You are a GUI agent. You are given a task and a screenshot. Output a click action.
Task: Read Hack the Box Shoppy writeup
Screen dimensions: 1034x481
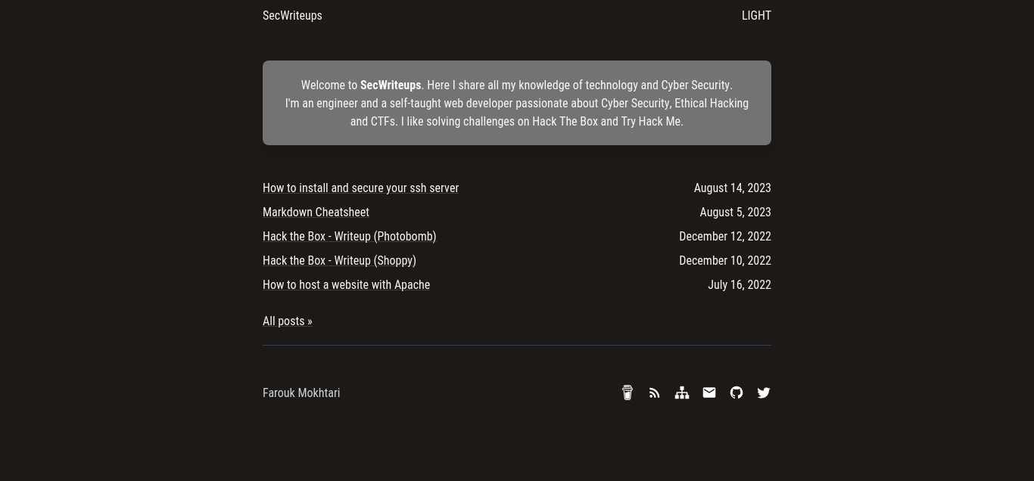(339, 260)
